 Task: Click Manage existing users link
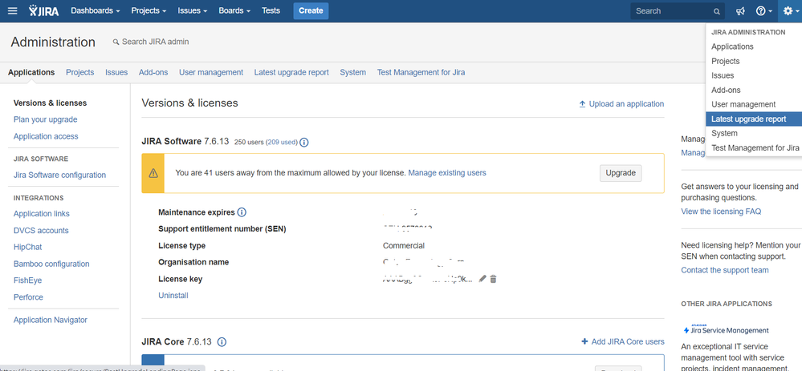pos(447,173)
